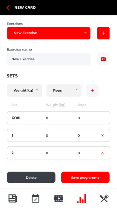117x208 pixels.
Task: Edit the Exercise name field
Action: click(x=49, y=59)
